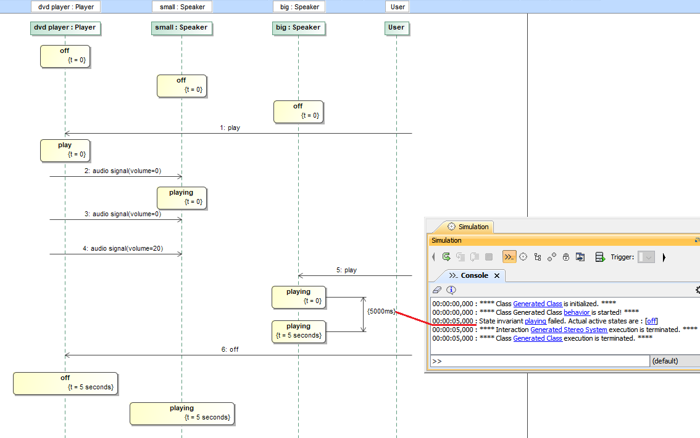This screenshot has height=438, width=700.
Task: Follow the 'Generated Stereo System' link
Action: pyautogui.click(x=569, y=330)
